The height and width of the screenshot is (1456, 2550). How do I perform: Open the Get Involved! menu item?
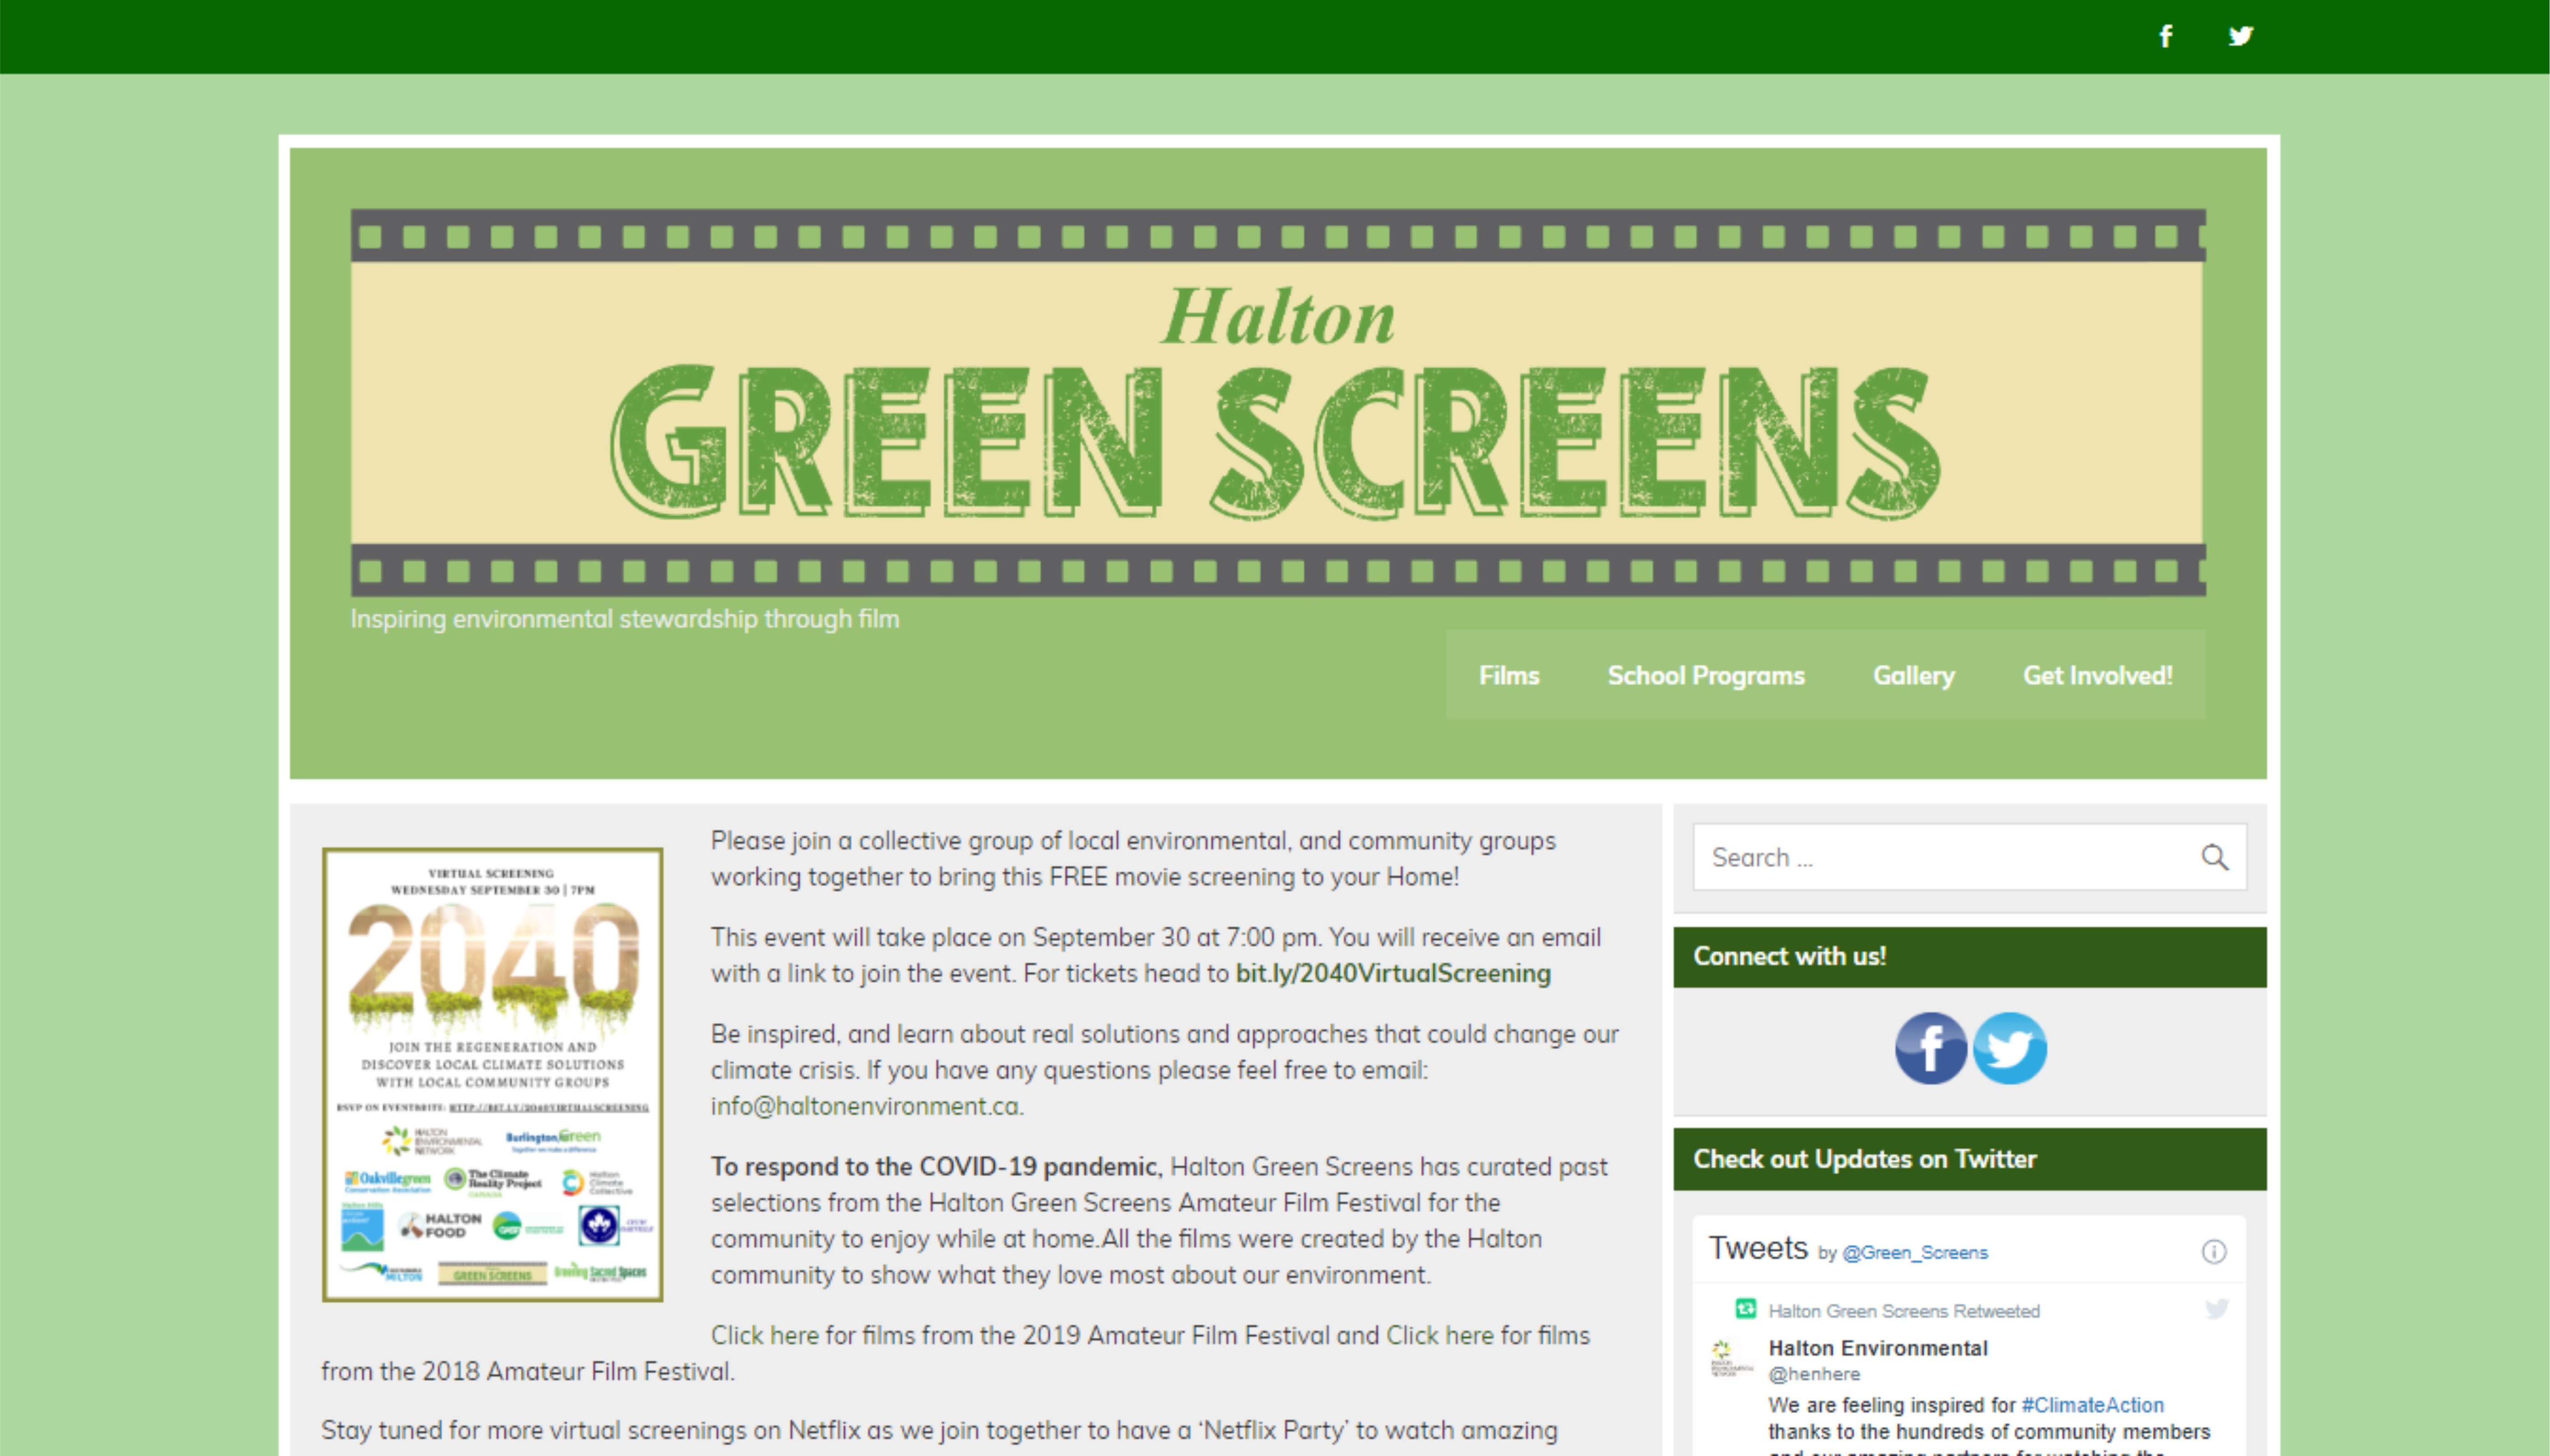coord(2097,675)
